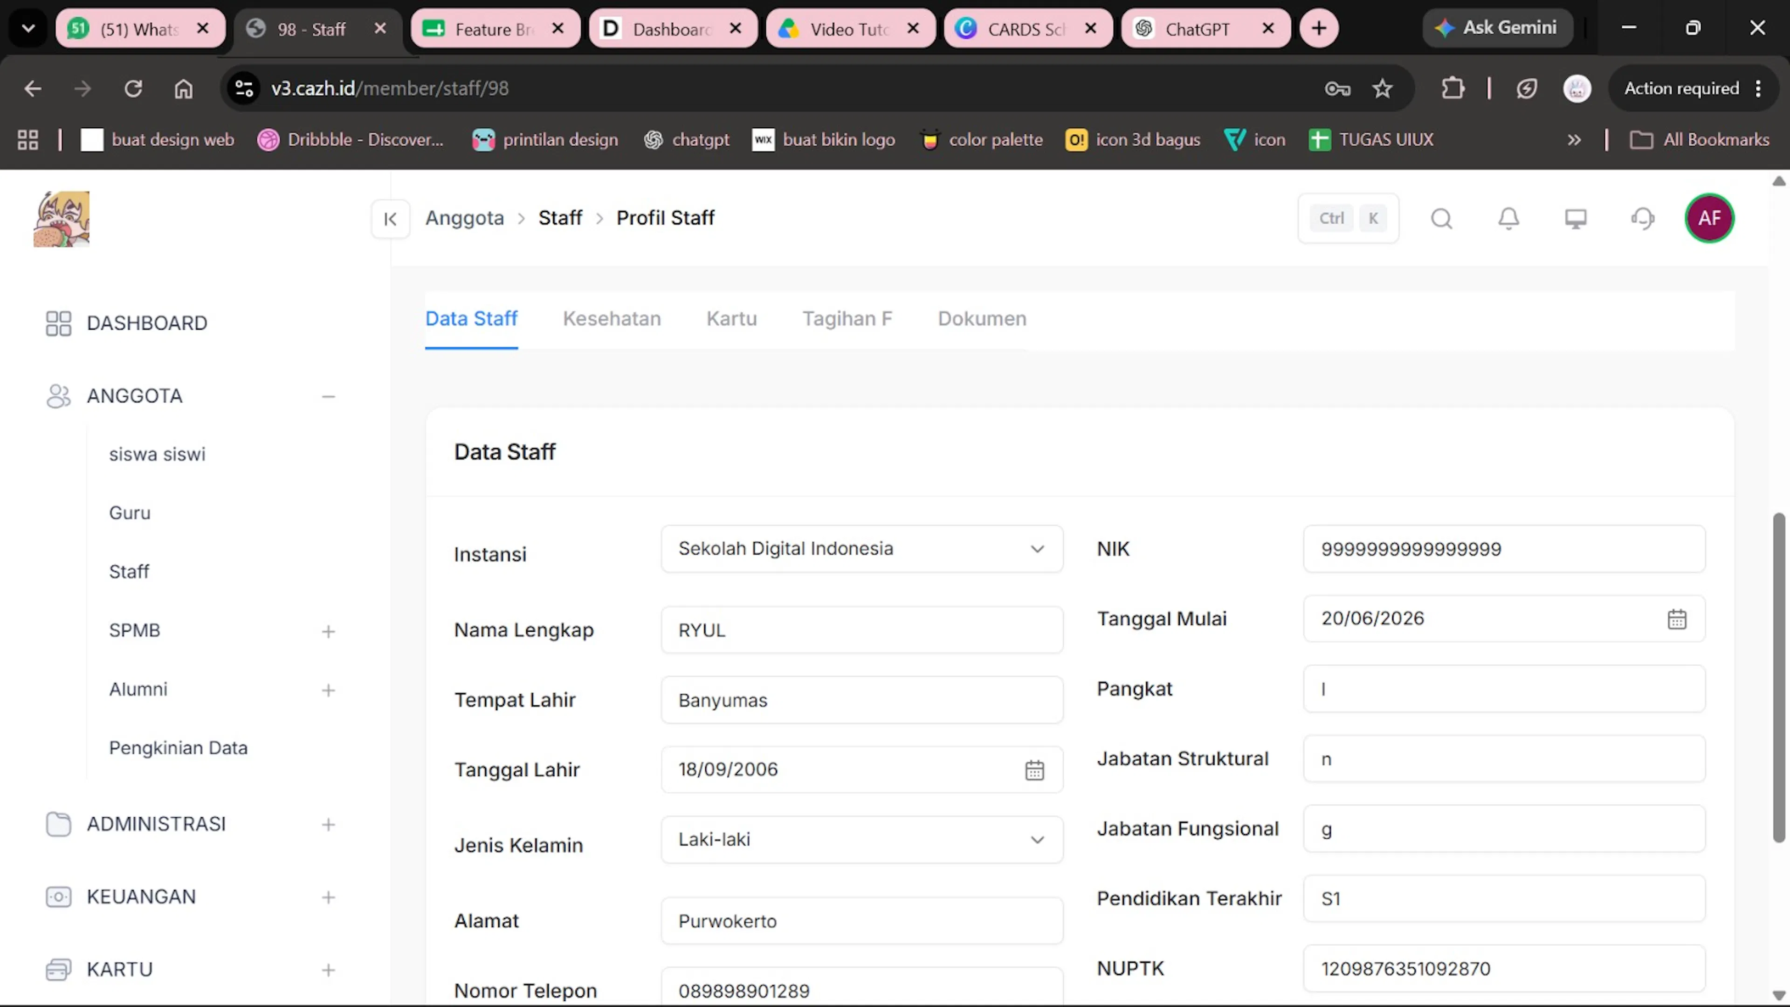Switch to the Feature Br browser tab
Image resolution: width=1790 pixels, height=1007 pixels.
click(x=495, y=28)
